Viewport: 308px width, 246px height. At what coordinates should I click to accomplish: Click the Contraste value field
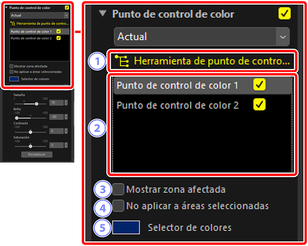coord(56,131)
